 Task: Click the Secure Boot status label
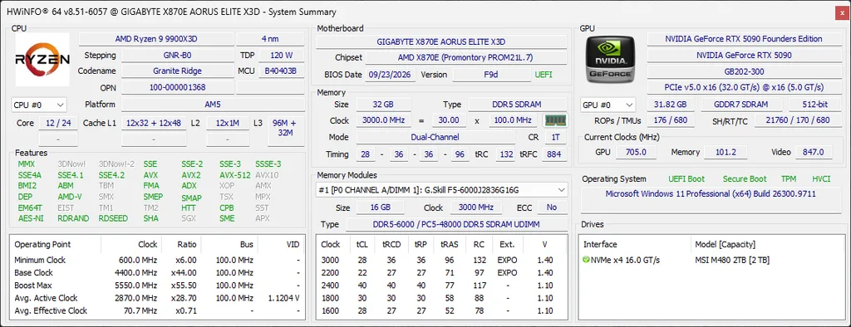[x=744, y=179]
